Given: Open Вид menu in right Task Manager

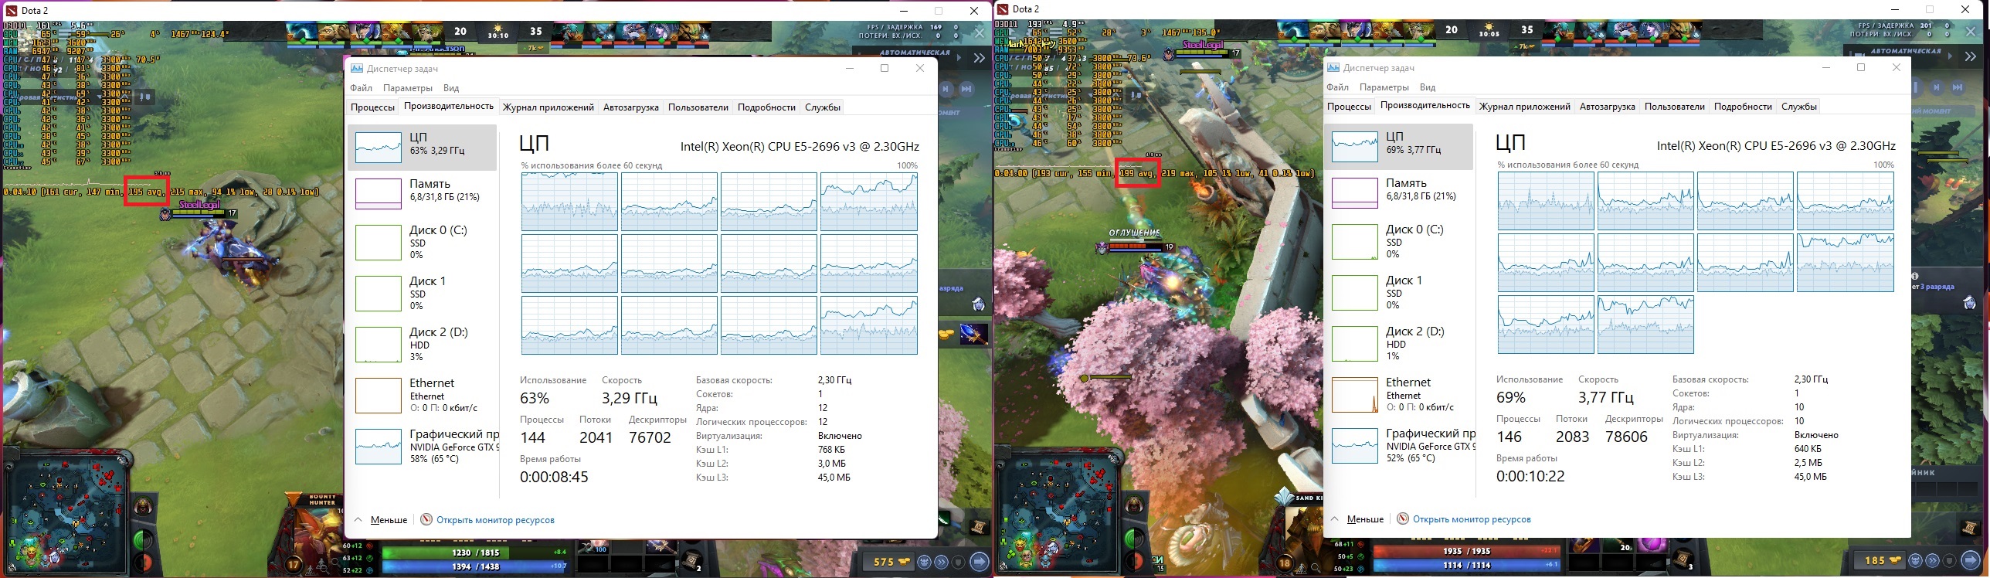Looking at the screenshot, I should tap(1428, 87).
